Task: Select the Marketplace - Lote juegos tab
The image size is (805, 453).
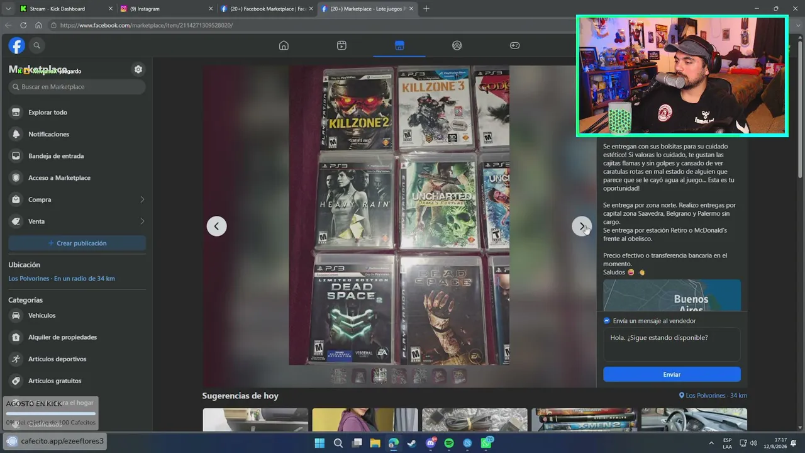Action: (367, 9)
